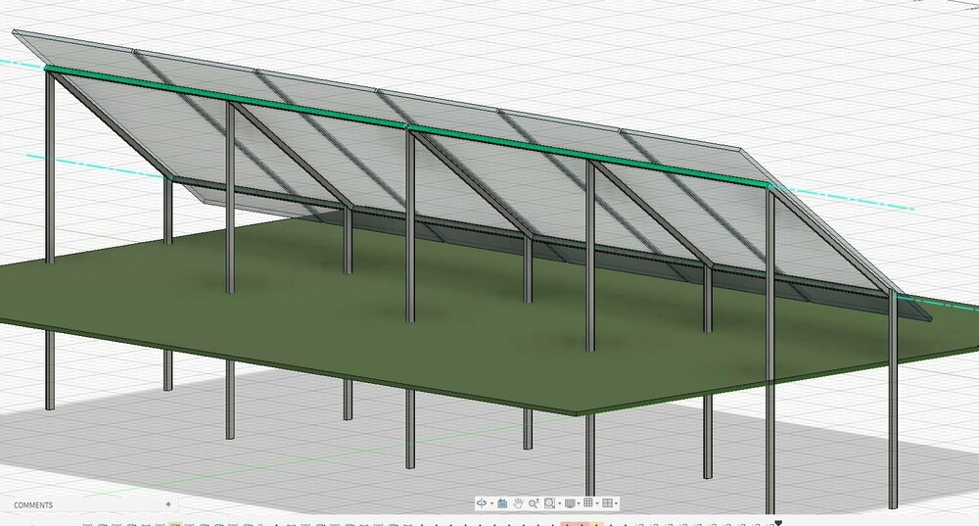The width and height of the screenshot is (979, 526).
Task: Expand the Display Settings dropdown arrow
Action: [x=579, y=503]
